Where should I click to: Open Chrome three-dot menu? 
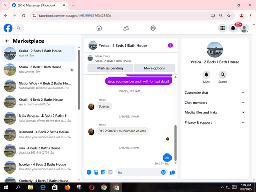pos(250,16)
